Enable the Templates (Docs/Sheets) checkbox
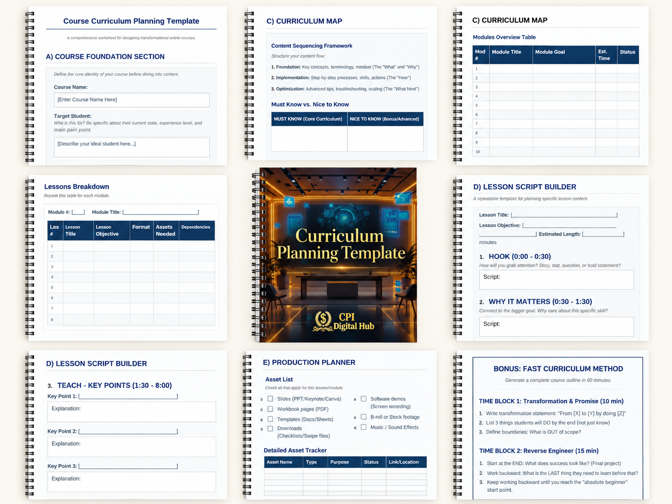The width and height of the screenshot is (672, 504). 271,419
